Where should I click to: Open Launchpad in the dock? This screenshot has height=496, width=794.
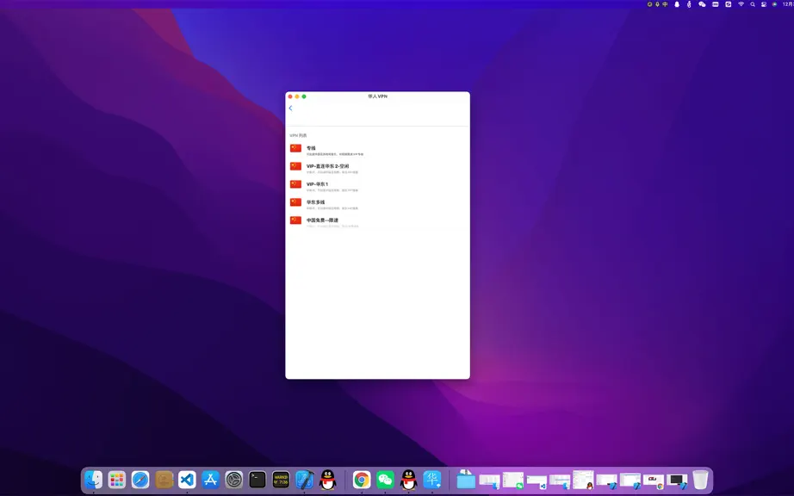(117, 480)
